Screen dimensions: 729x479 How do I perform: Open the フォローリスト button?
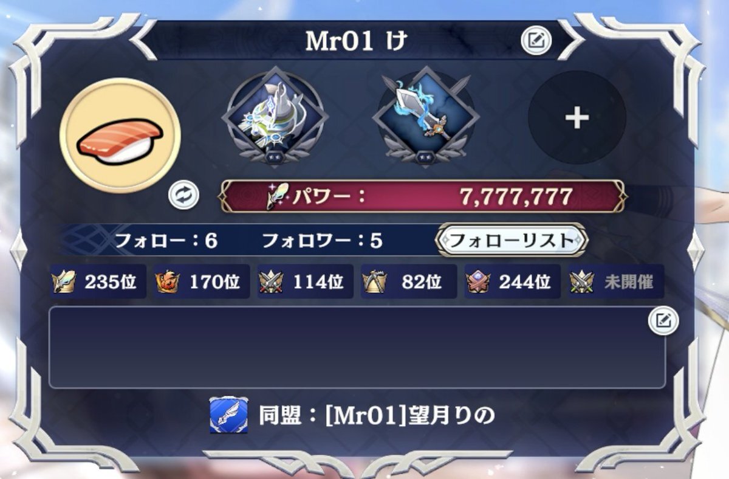[512, 239]
